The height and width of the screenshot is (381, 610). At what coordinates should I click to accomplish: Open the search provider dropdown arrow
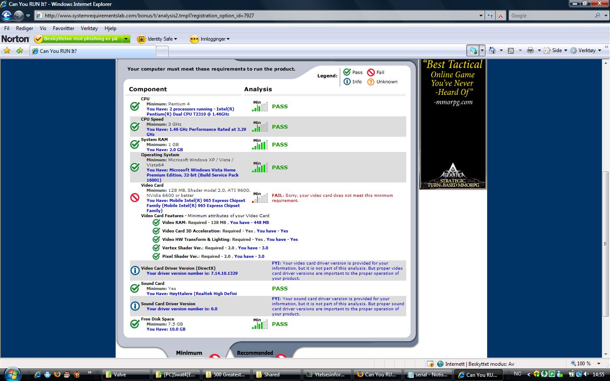pos(605,15)
